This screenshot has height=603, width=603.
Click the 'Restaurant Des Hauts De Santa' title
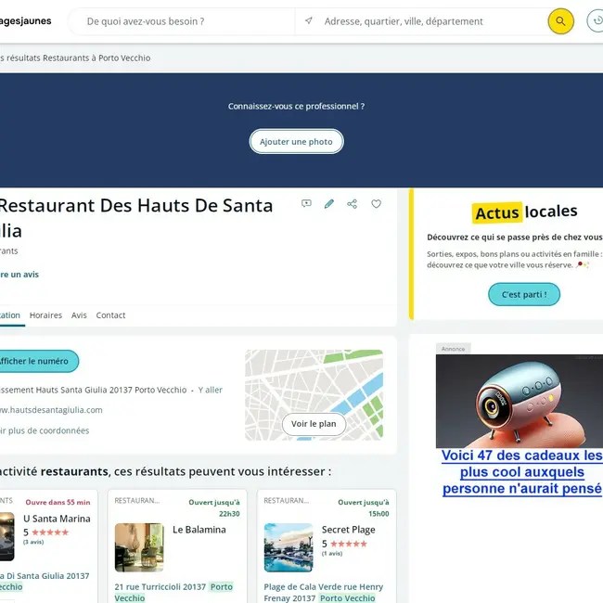(x=135, y=206)
